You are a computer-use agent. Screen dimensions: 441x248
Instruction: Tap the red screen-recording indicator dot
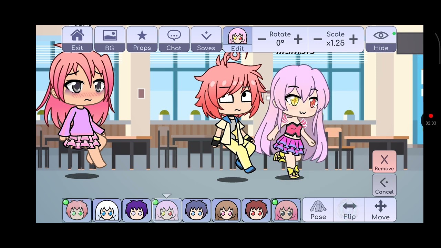tap(431, 116)
